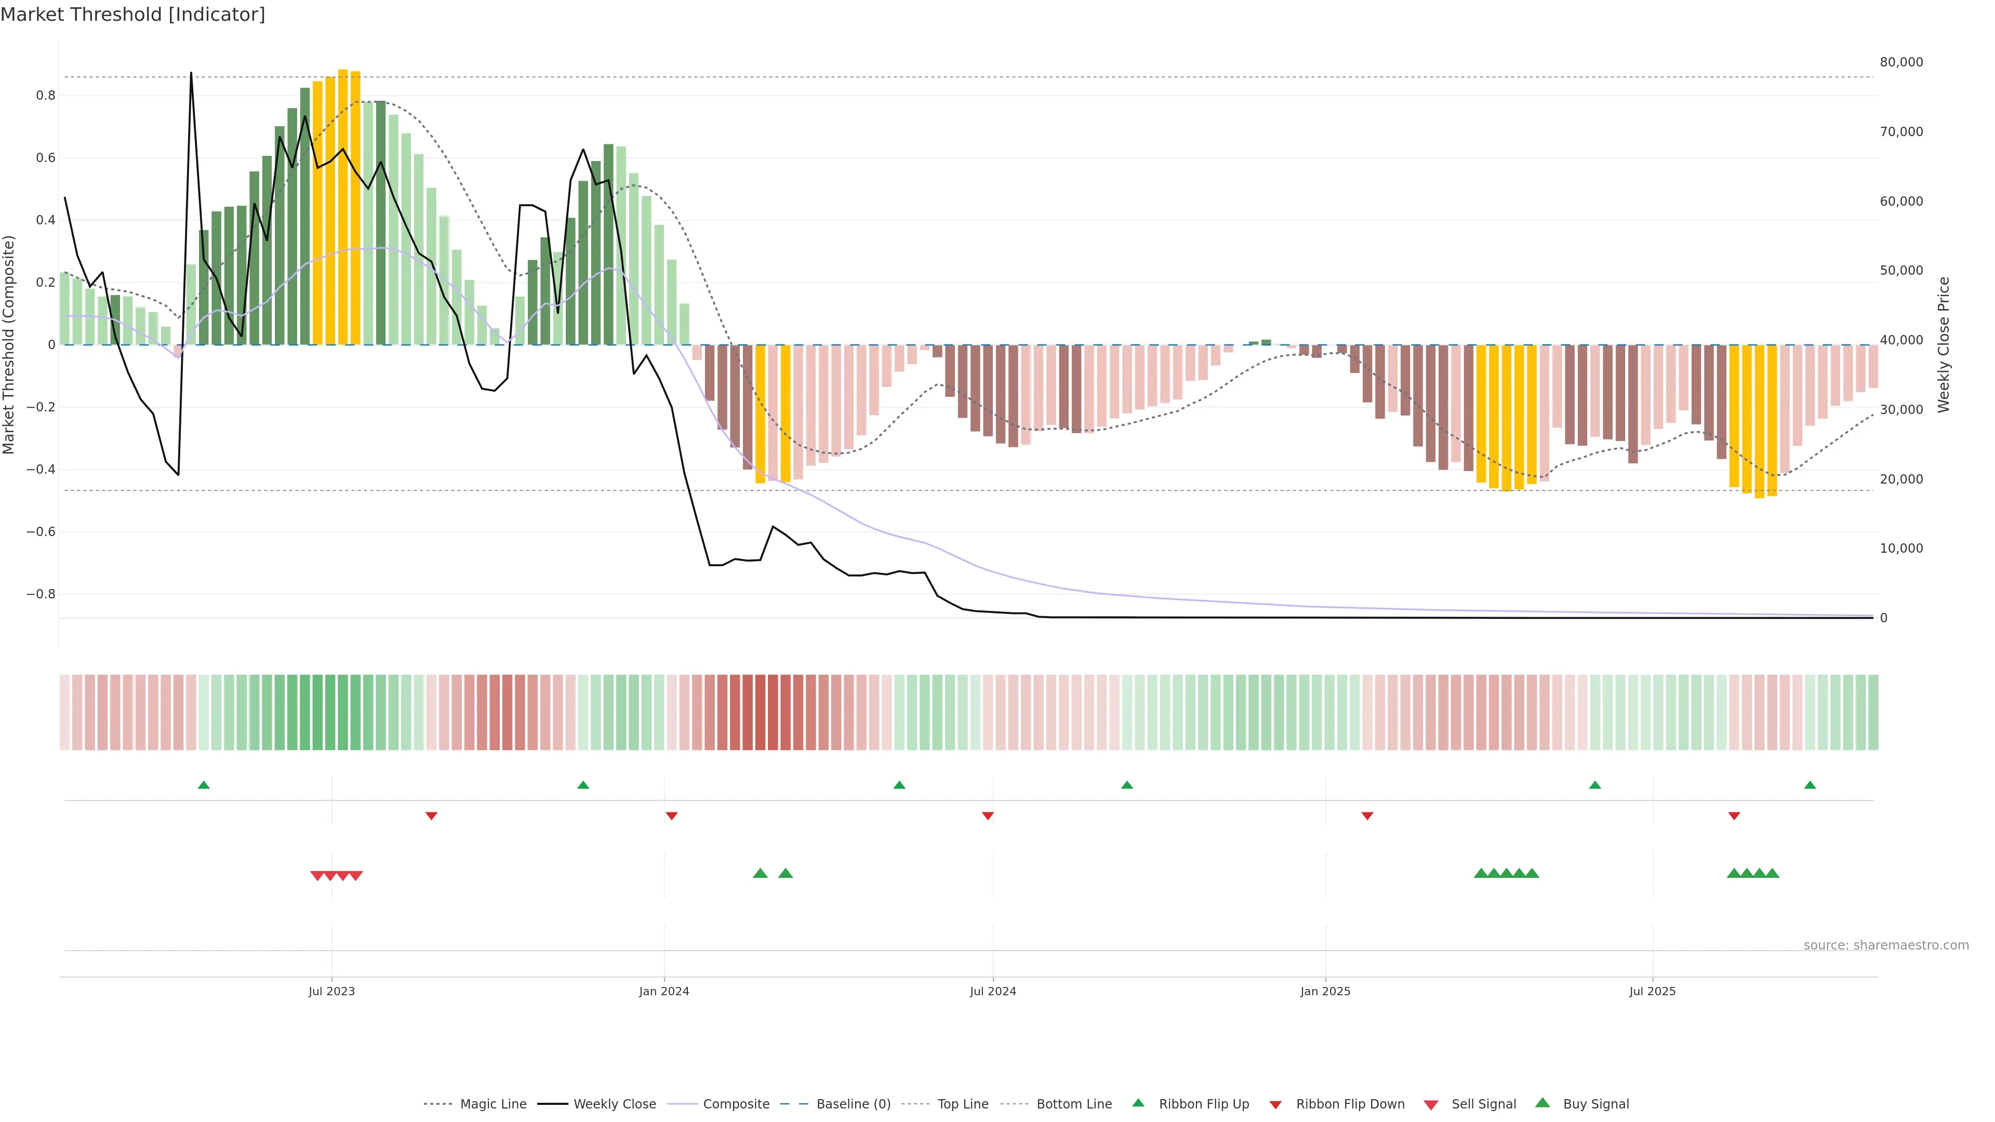
Task: Click the Market Threshold [Indicator] title
Action: click(132, 15)
